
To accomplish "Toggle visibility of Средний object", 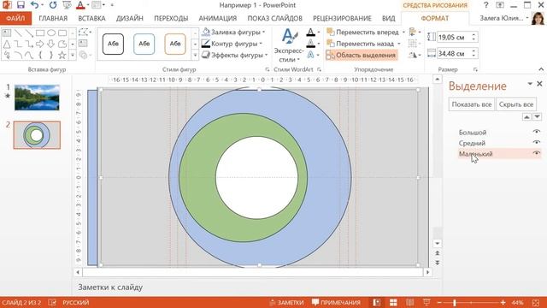I will [x=537, y=142].
